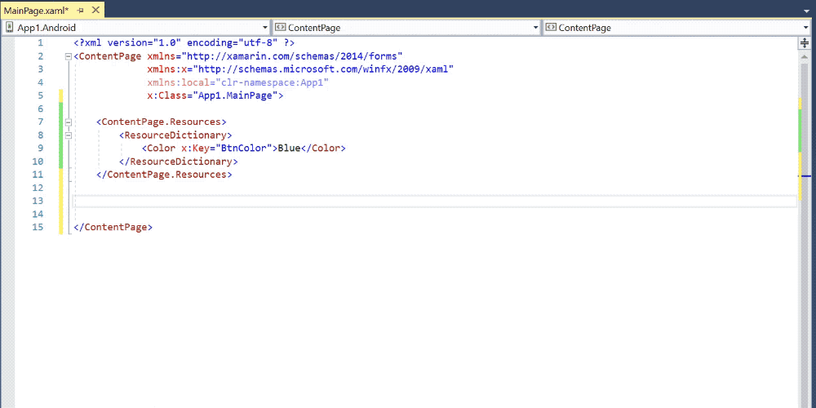Screen dimensions: 816x408
Task: Click the tab overflow arrow at top right
Action: (x=806, y=11)
